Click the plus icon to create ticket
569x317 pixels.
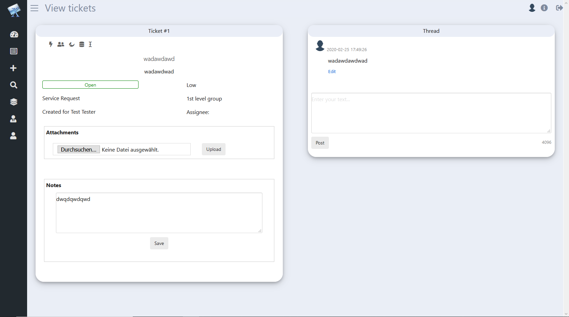coord(14,68)
